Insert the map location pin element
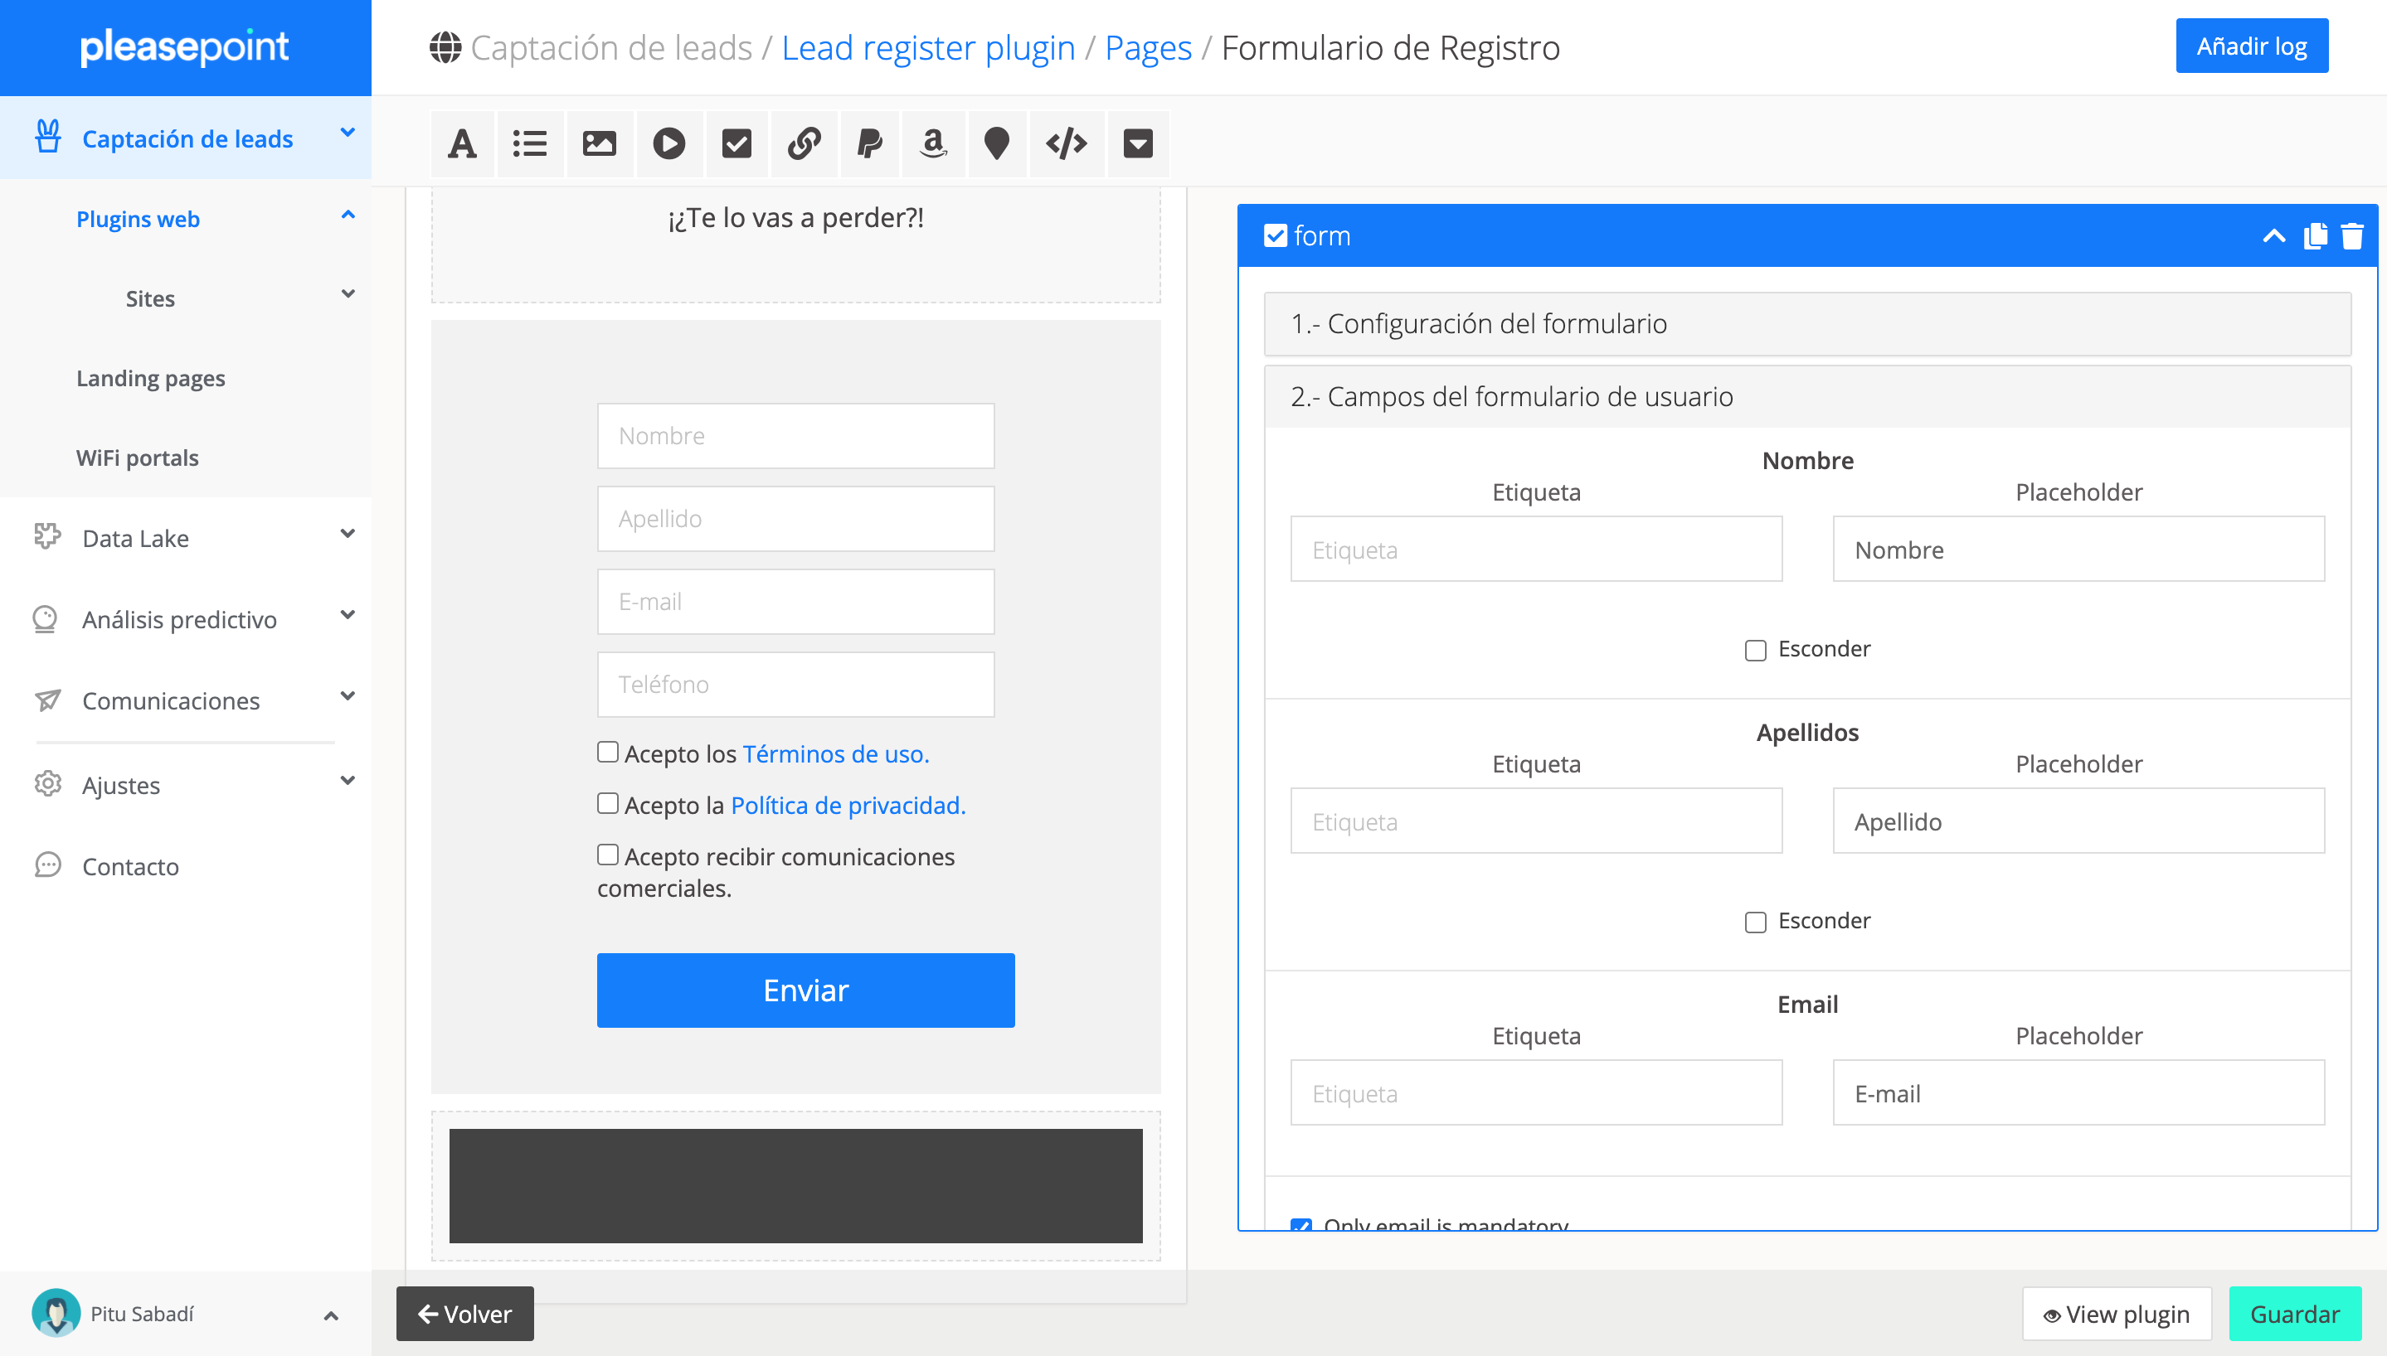The image size is (2387, 1356). click(996, 143)
